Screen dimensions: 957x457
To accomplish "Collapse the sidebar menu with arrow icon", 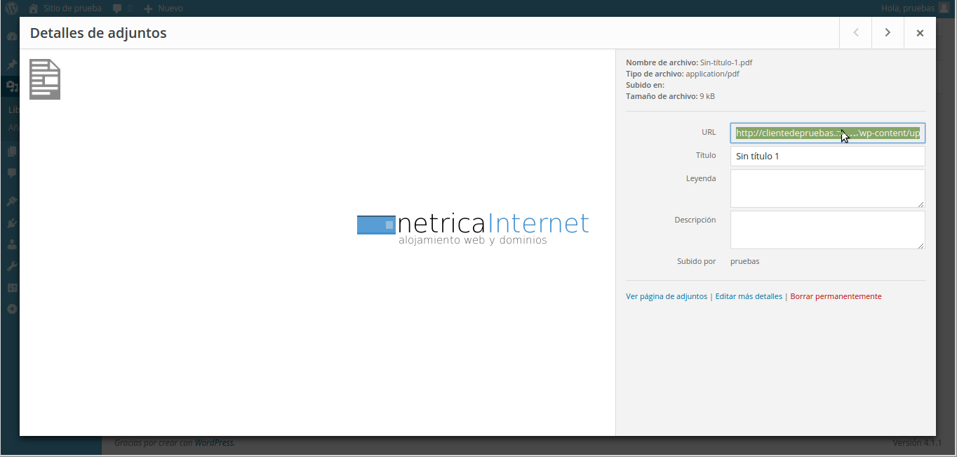I will (x=12, y=309).
